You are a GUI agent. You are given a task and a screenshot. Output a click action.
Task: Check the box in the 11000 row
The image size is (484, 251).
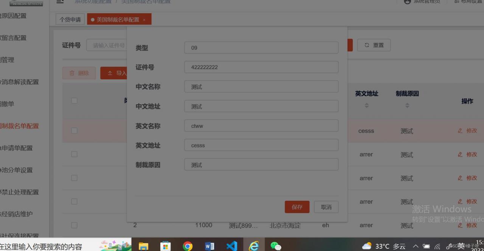tap(74, 225)
